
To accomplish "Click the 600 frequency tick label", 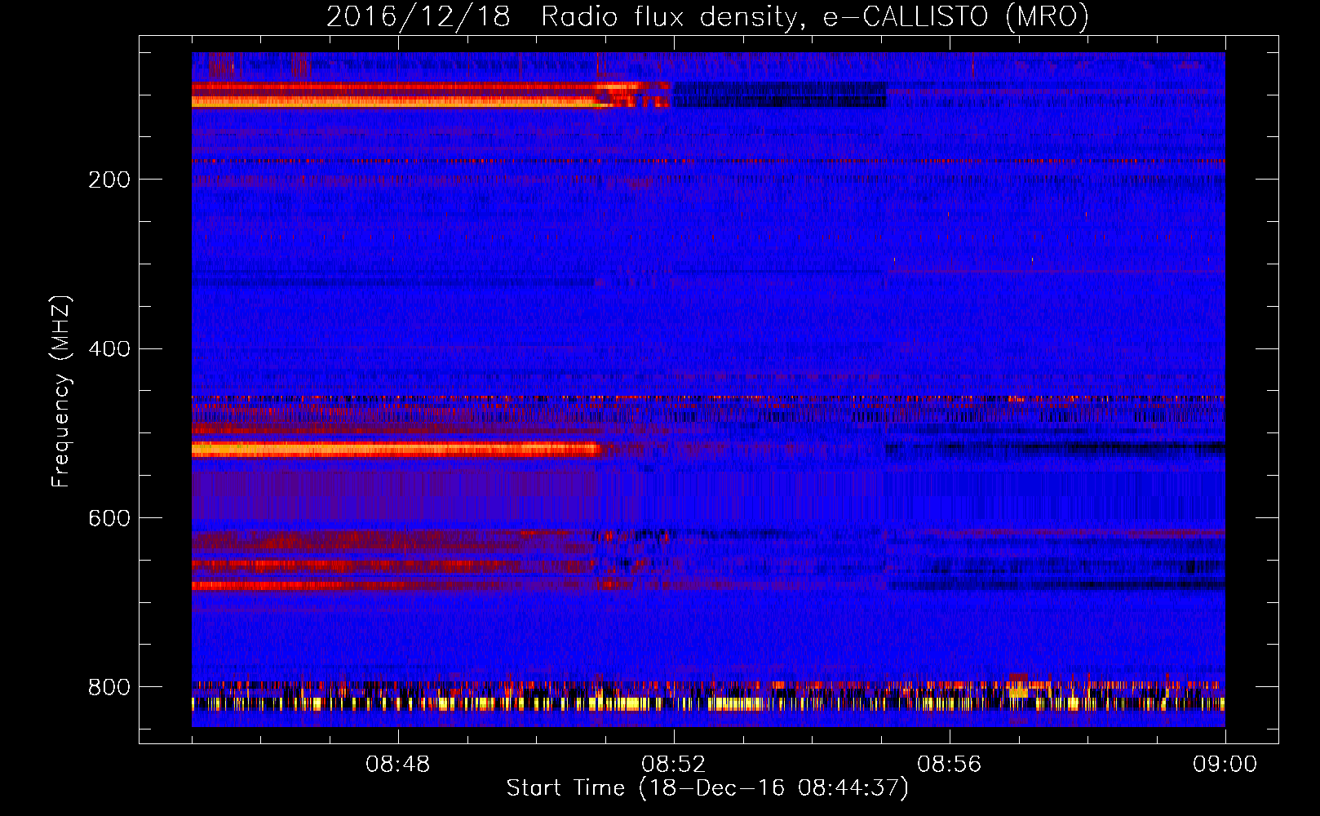I will pos(109,519).
